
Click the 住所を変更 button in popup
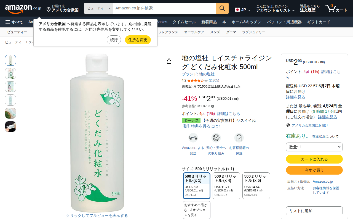click(x=138, y=40)
